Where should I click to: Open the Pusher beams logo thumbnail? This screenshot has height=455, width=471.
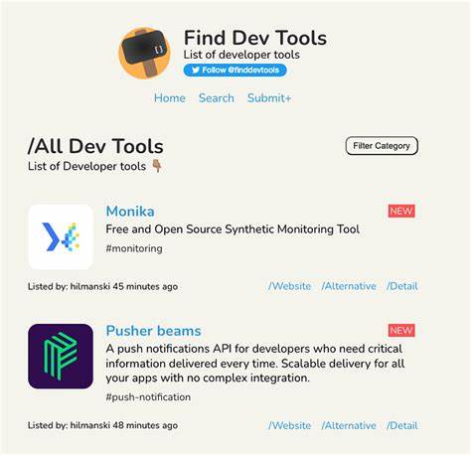click(x=61, y=357)
